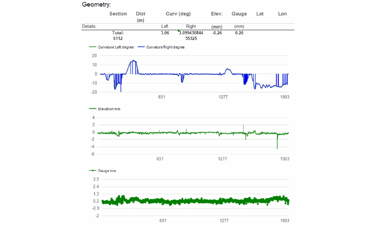Select the Dist (m) column header
Image resolution: width=379 pixels, height=227 pixels.
pyautogui.click(x=141, y=17)
